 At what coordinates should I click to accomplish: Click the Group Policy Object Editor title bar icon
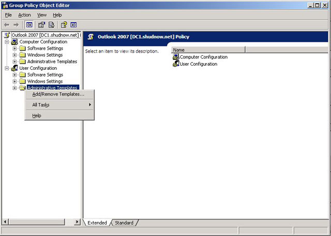(5, 5)
